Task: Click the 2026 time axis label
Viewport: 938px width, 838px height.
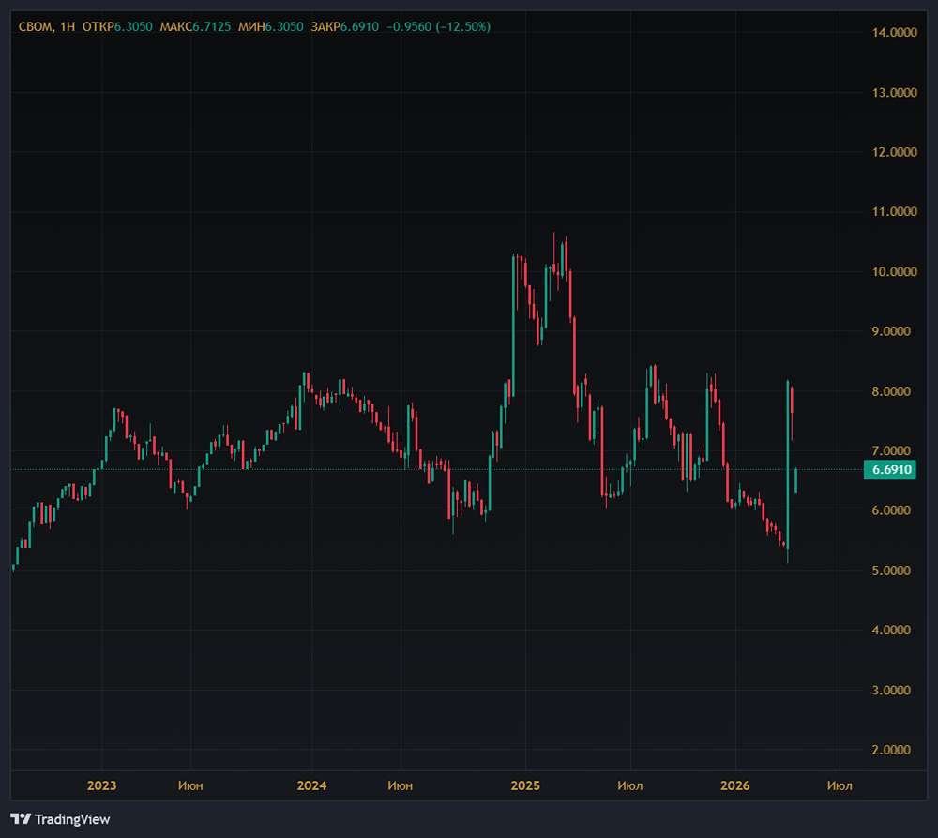Action: pos(734,785)
